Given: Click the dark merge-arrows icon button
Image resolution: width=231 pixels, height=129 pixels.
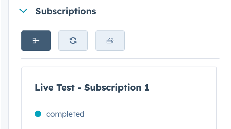Looking at the screenshot, I should pyautogui.click(x=36, y=41).
